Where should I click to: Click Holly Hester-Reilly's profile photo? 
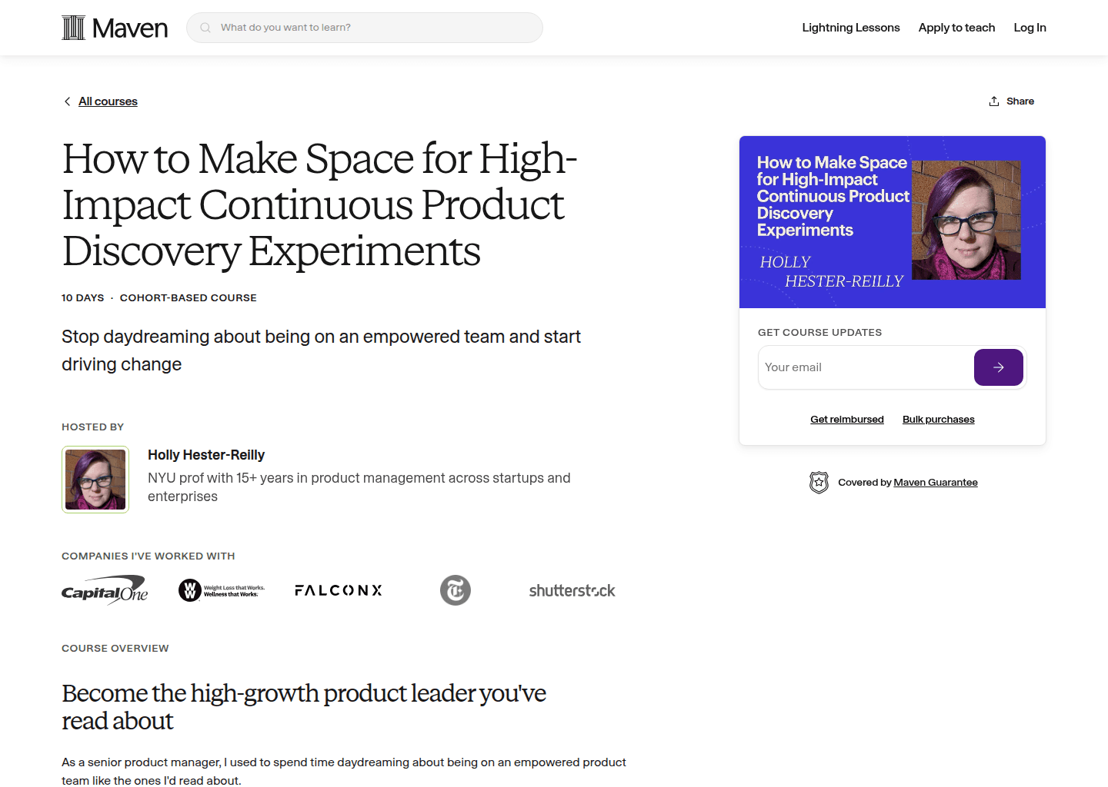(95, 479)
